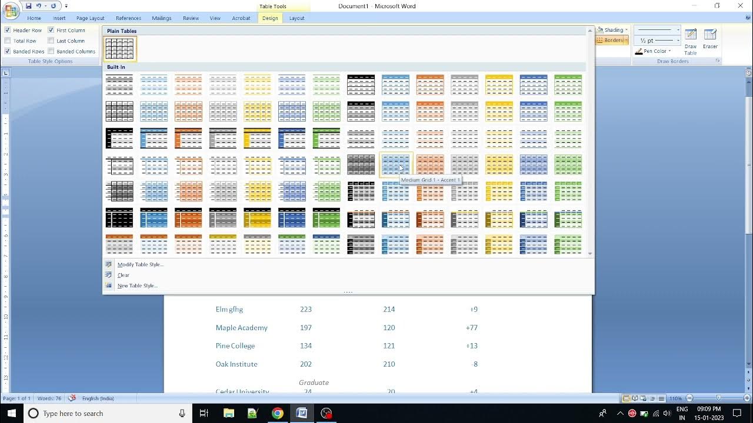Open Task View on the taskbar
Image resolution: width=753 pixels, height=423 pixels.
[204, 414]
